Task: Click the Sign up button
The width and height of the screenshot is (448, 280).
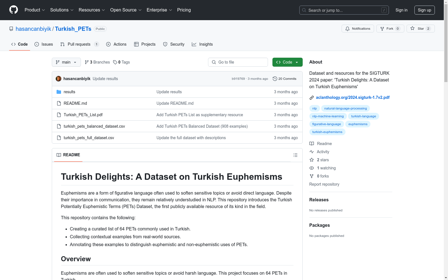Action: tap(424, 10)
